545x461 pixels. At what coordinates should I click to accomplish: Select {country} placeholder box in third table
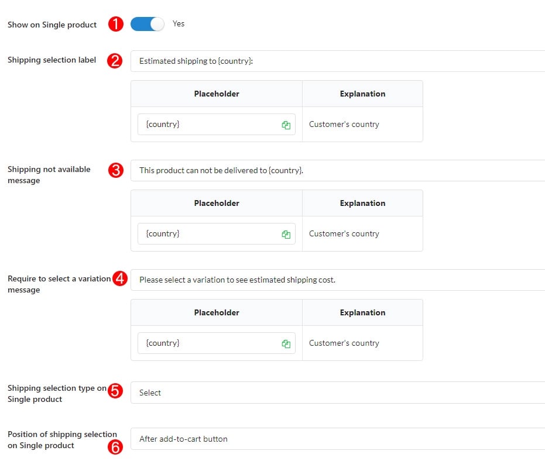(216, 343)
